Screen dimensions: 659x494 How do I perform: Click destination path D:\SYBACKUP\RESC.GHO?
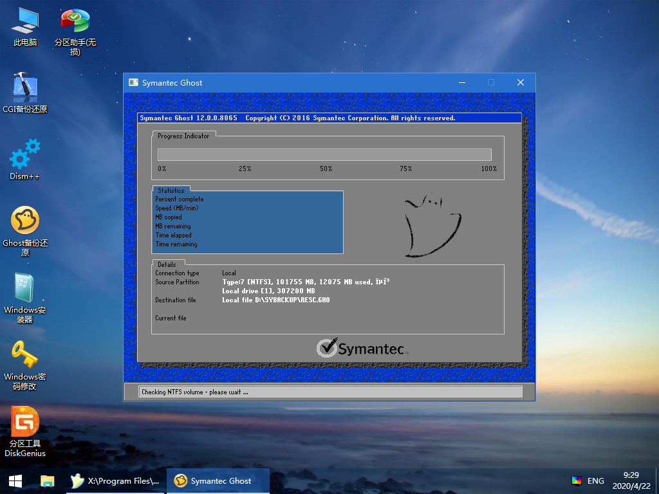point(275,300)
